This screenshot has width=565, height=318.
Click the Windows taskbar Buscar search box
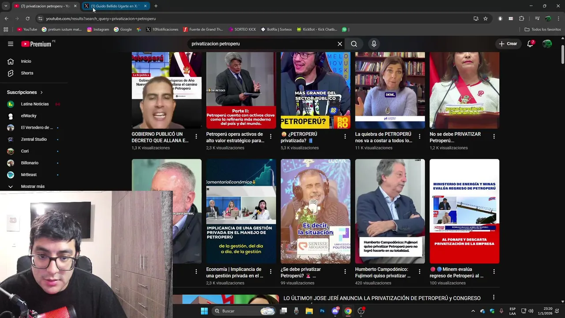(x=244, y=311)
